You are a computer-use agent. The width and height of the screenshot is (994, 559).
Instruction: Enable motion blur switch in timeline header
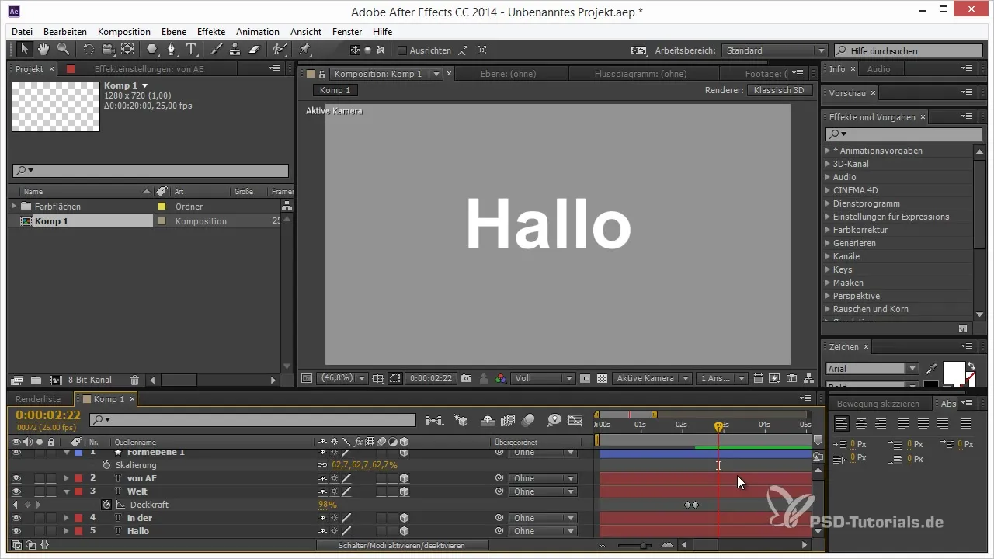[x=528, y=420]
